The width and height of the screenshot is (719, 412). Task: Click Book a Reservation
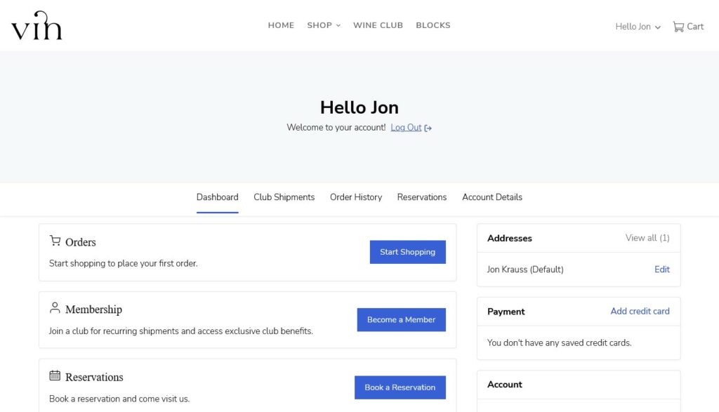[400, 387]
